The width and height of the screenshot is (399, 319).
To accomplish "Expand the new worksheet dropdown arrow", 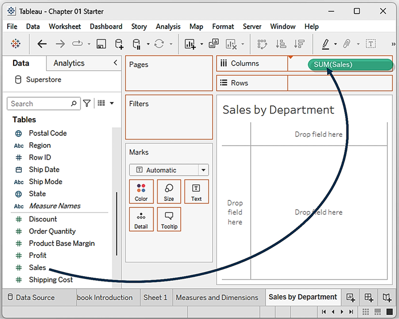I will (x=202, y=44).
